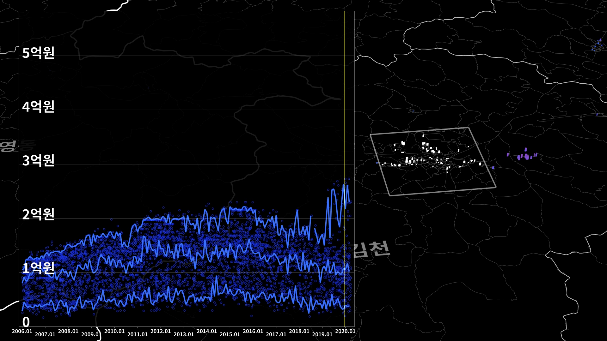Select the 2013.01 date tick label
Image resolution: width=607 pixels, height=341 pixels.
184,334
